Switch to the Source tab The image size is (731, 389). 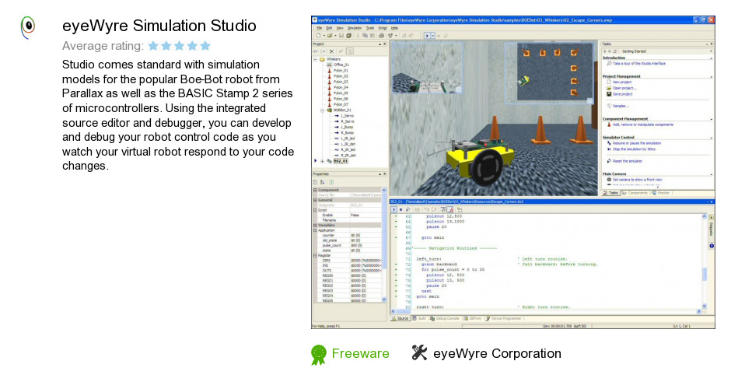click(400, 318)
